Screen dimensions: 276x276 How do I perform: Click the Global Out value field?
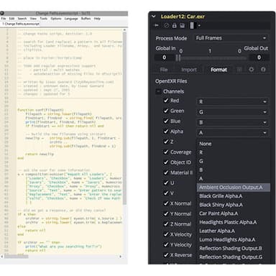(x=259, y=57)
